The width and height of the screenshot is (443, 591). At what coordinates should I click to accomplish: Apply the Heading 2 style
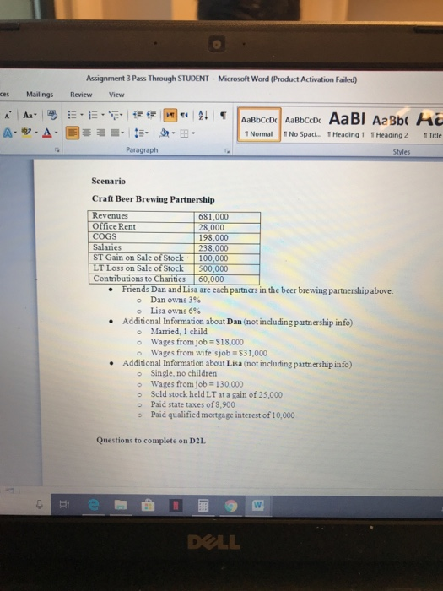pyautogui.click(x=390, y=127)
